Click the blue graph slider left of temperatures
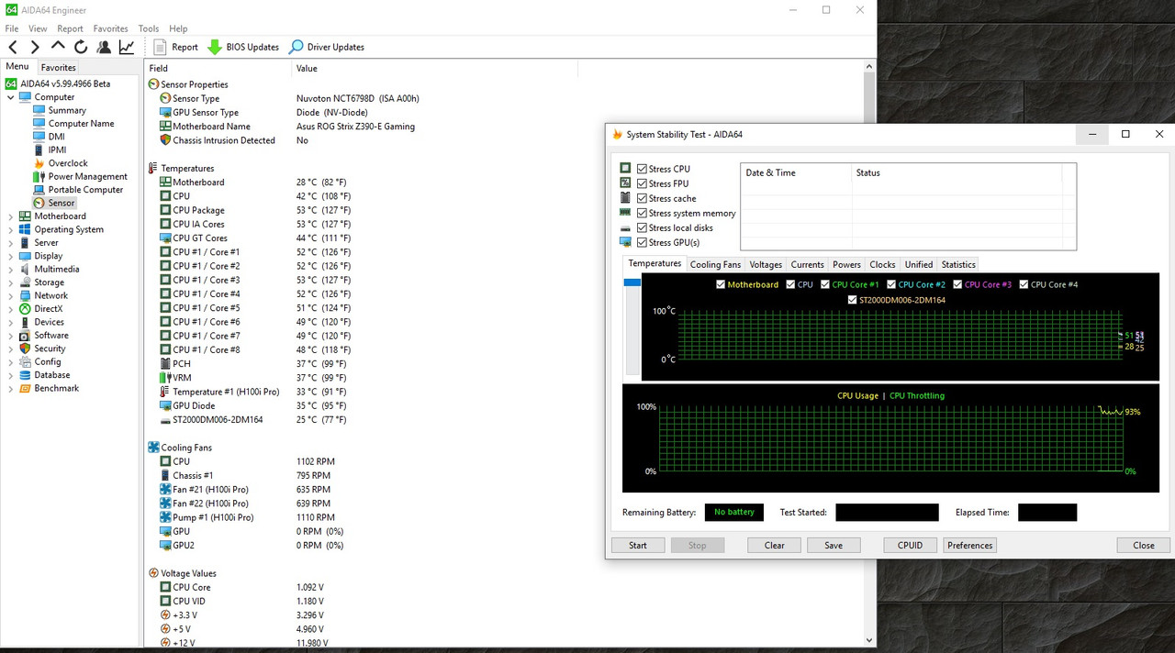 coord(632,282)
